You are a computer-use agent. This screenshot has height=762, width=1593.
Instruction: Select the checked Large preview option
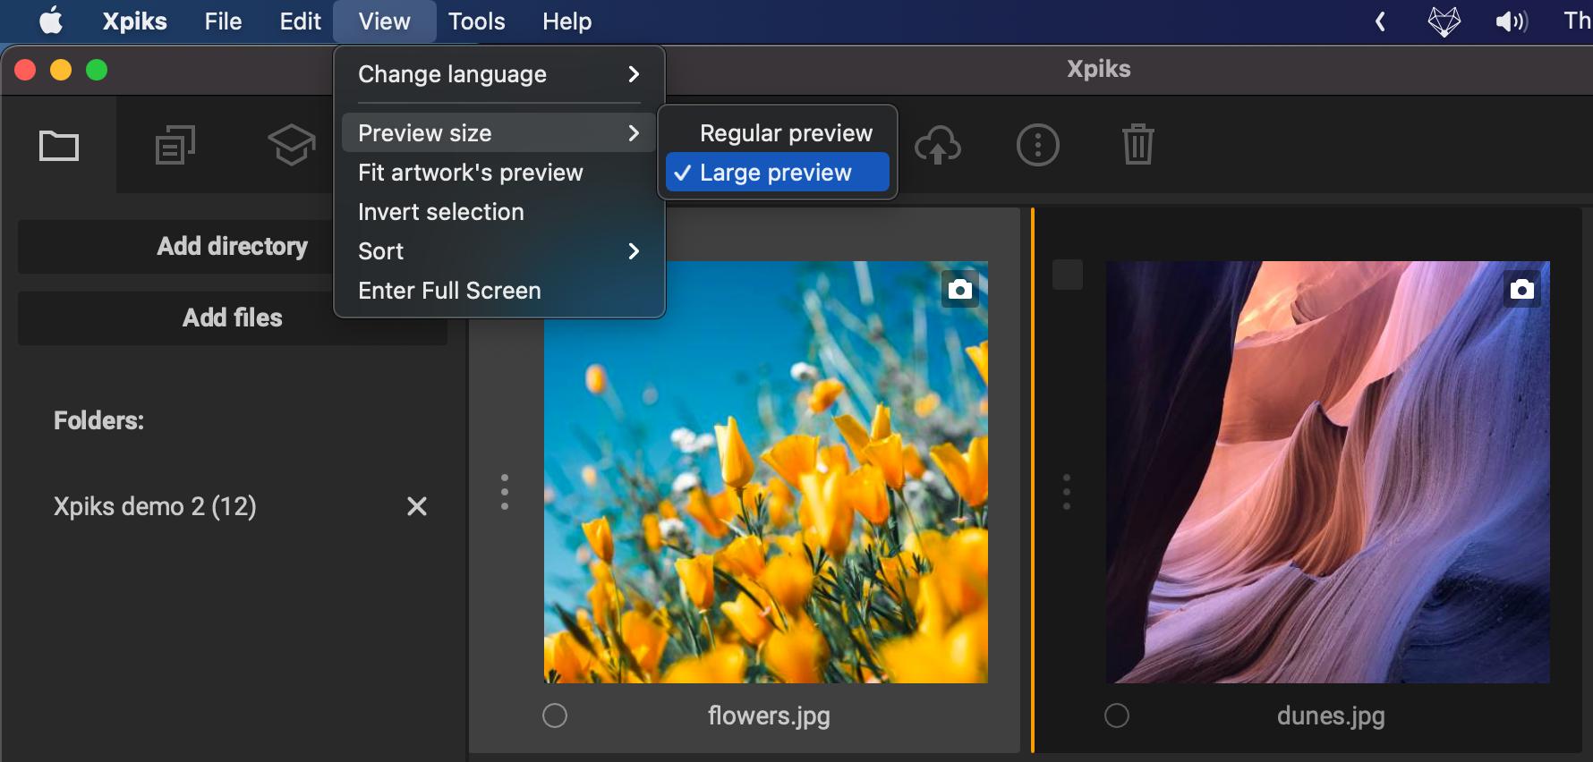point(778,173)
